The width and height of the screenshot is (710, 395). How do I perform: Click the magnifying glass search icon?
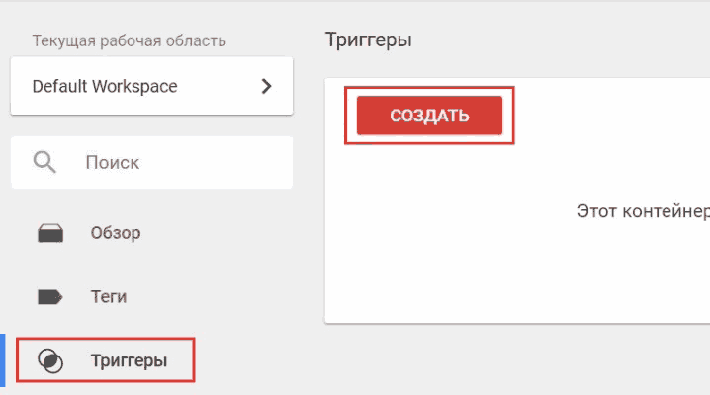coord(44,162)
